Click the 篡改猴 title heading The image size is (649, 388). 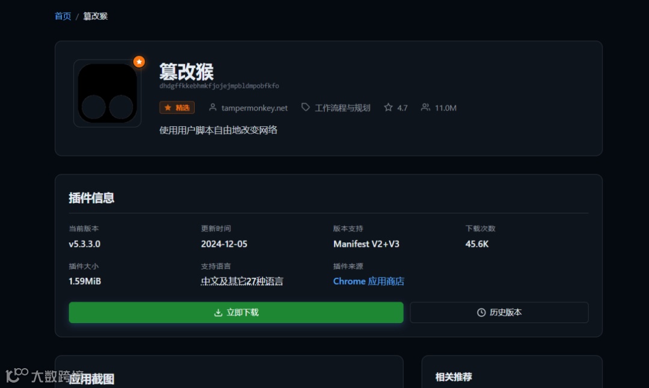(x=186, y=72)
